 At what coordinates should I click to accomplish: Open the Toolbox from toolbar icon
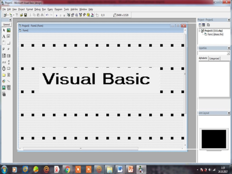coord(84,15)
